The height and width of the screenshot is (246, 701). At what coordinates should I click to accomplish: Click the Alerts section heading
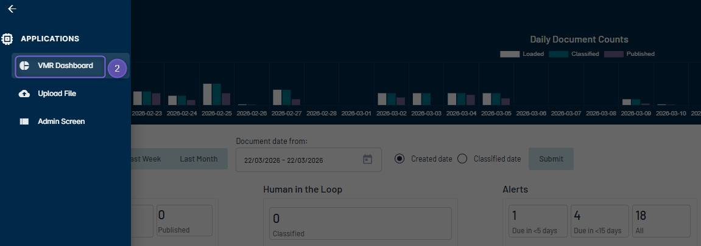pyautogui.click(x=515, y=190)
